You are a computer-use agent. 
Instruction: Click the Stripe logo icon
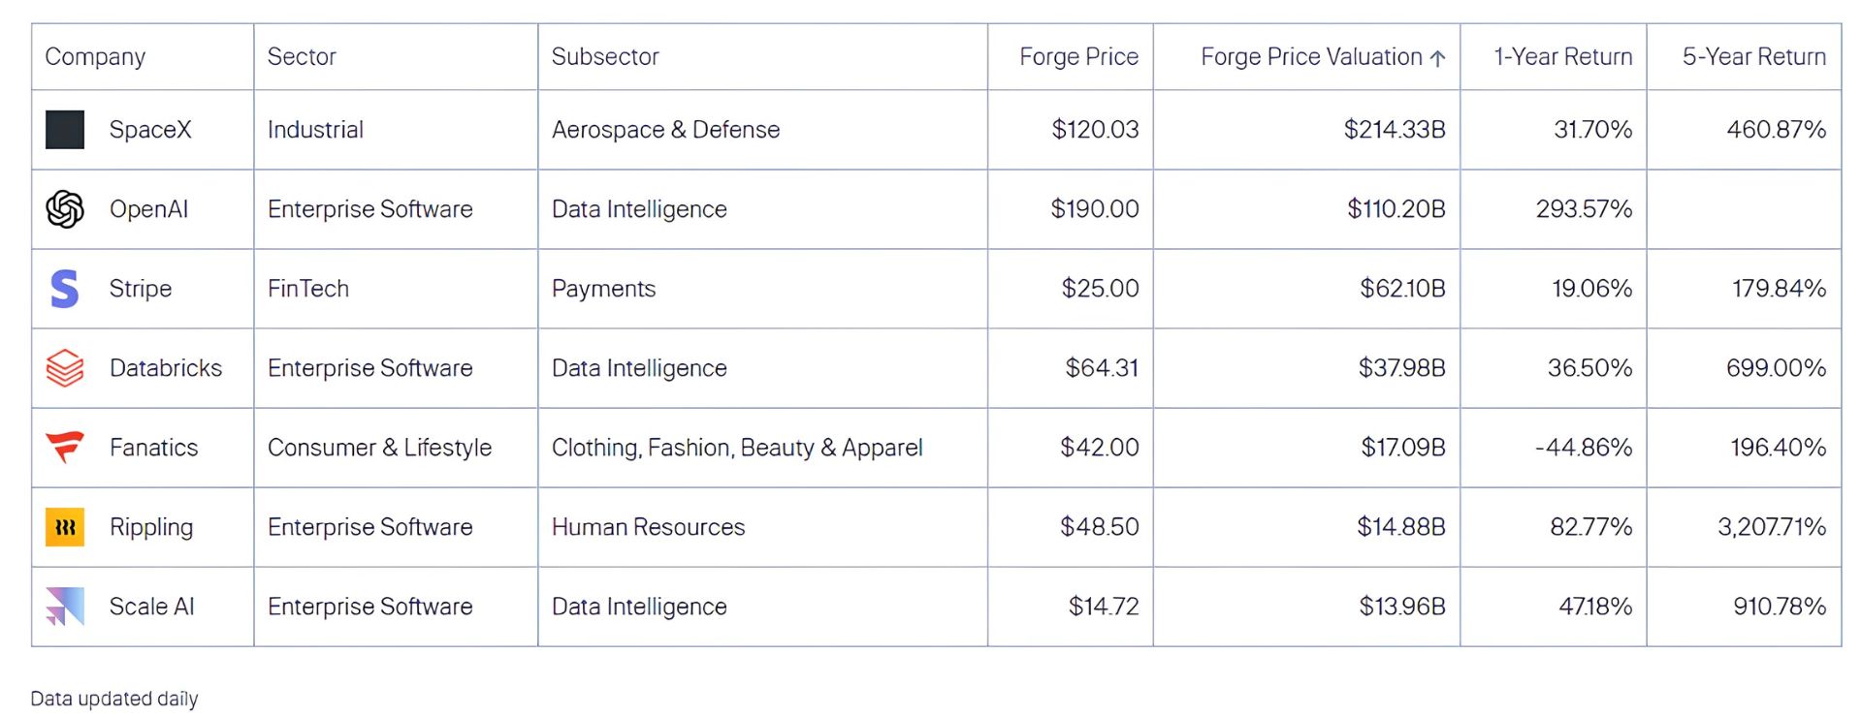click(x=65, y=289)
